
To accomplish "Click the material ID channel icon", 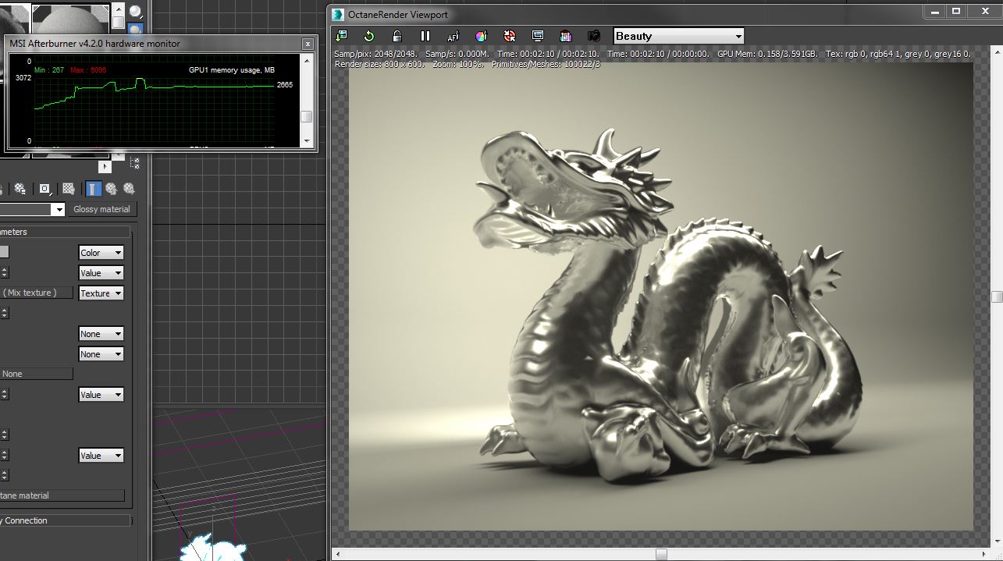I will tap(45, 189).
